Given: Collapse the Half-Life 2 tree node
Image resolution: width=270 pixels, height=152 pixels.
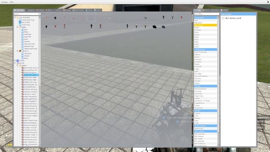Looking at the screenshot, I should click(x=17, y=51).
